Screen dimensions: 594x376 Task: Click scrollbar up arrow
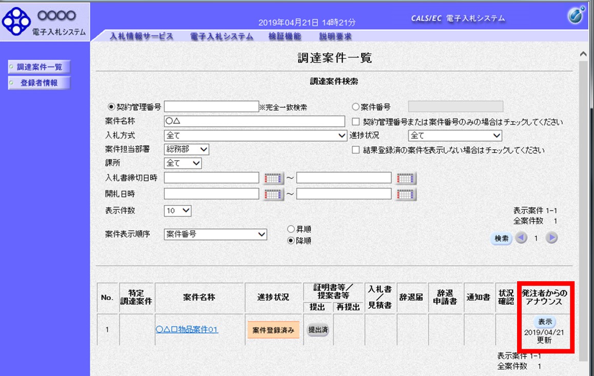(583, 54)
